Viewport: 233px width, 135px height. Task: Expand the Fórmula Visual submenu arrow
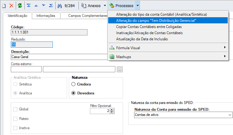[225, 47]
